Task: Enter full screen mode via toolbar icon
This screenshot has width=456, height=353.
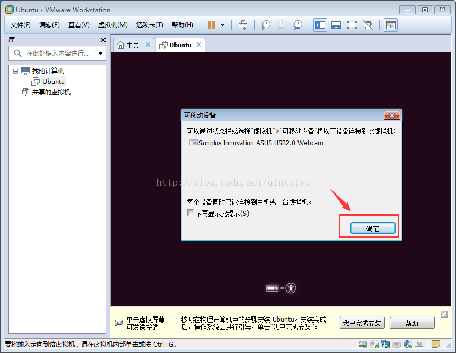Action: [x=352, y=25]
